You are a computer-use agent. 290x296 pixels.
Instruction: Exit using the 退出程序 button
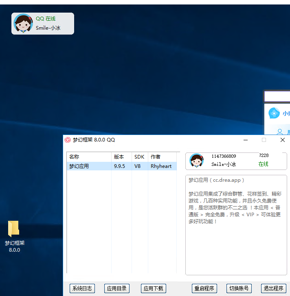click(x=273, y=288)
